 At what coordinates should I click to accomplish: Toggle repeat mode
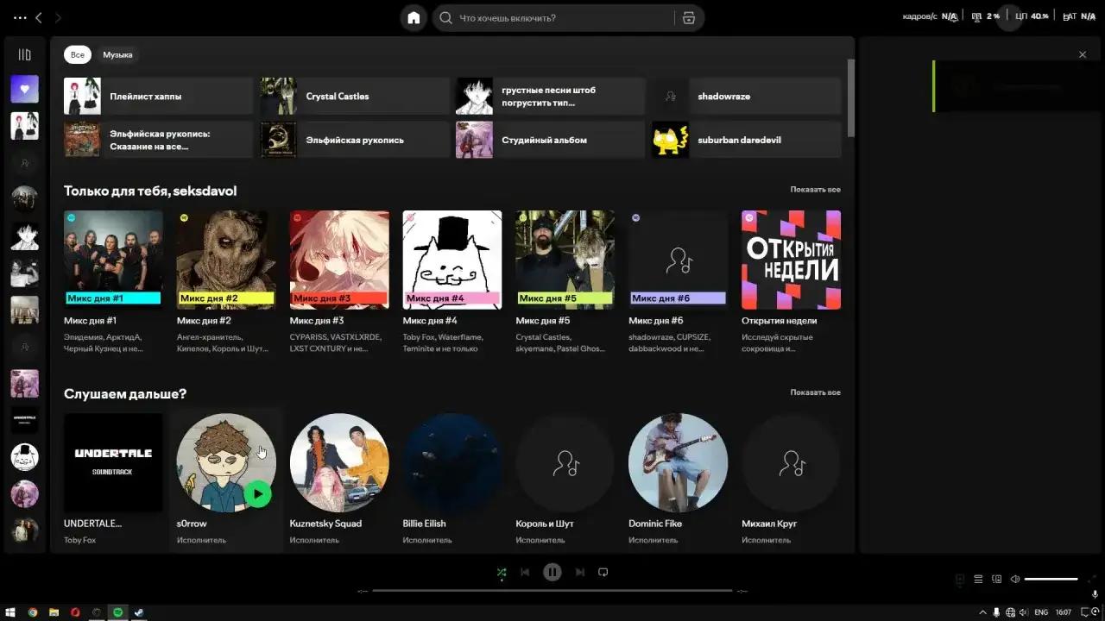(x=603, y=572)
